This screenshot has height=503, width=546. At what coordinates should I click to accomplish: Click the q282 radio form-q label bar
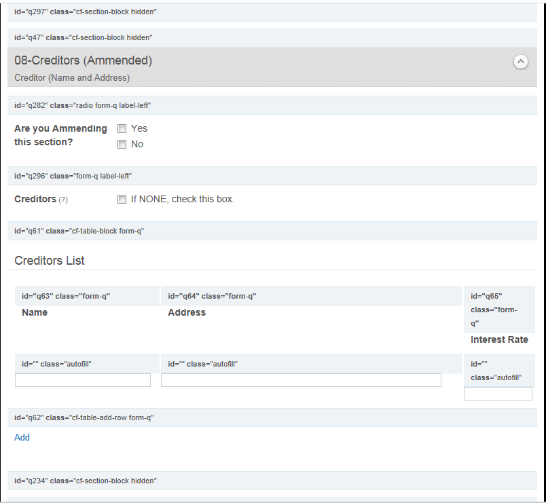272,105
